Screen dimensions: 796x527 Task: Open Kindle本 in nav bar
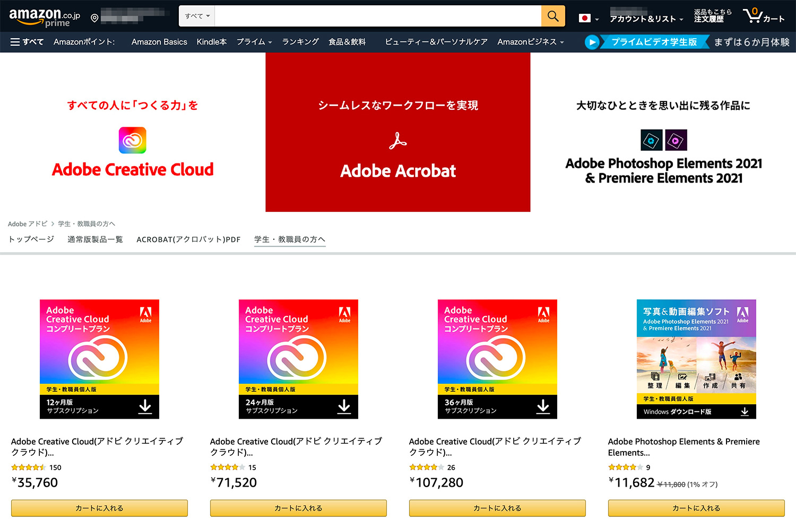(x=212, y=42)
